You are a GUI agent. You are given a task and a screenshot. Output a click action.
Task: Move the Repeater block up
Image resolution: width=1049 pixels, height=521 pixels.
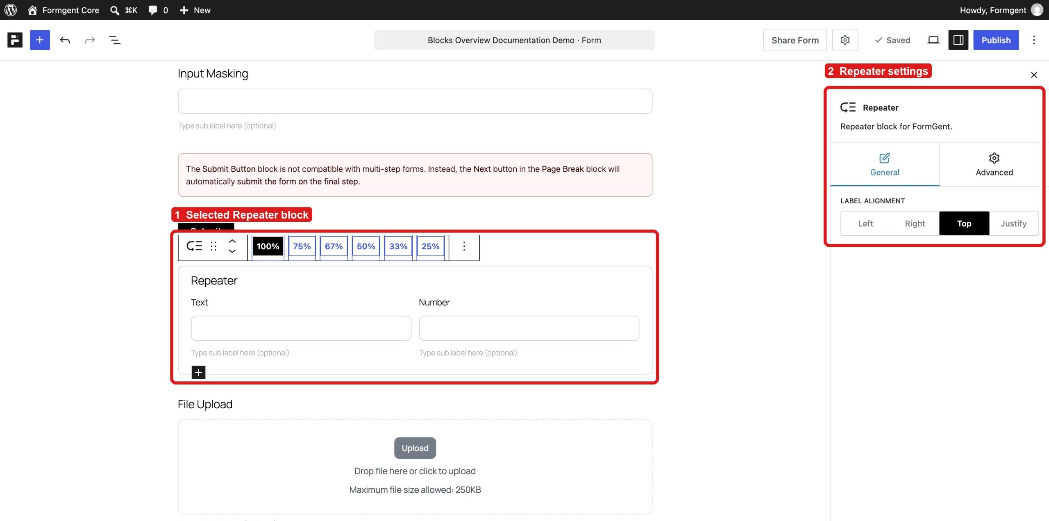(x=232, y=241)
